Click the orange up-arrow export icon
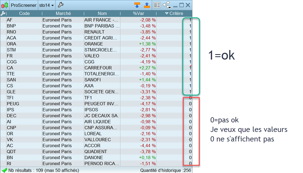Image resolution: width=303 pixels, height=173 pixels. coord(147,5)
